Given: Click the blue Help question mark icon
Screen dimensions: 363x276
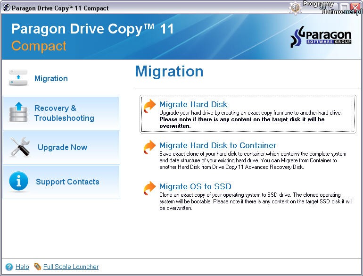Looking at the screenshot, I should pyautogui.click(x=9, y=267).
